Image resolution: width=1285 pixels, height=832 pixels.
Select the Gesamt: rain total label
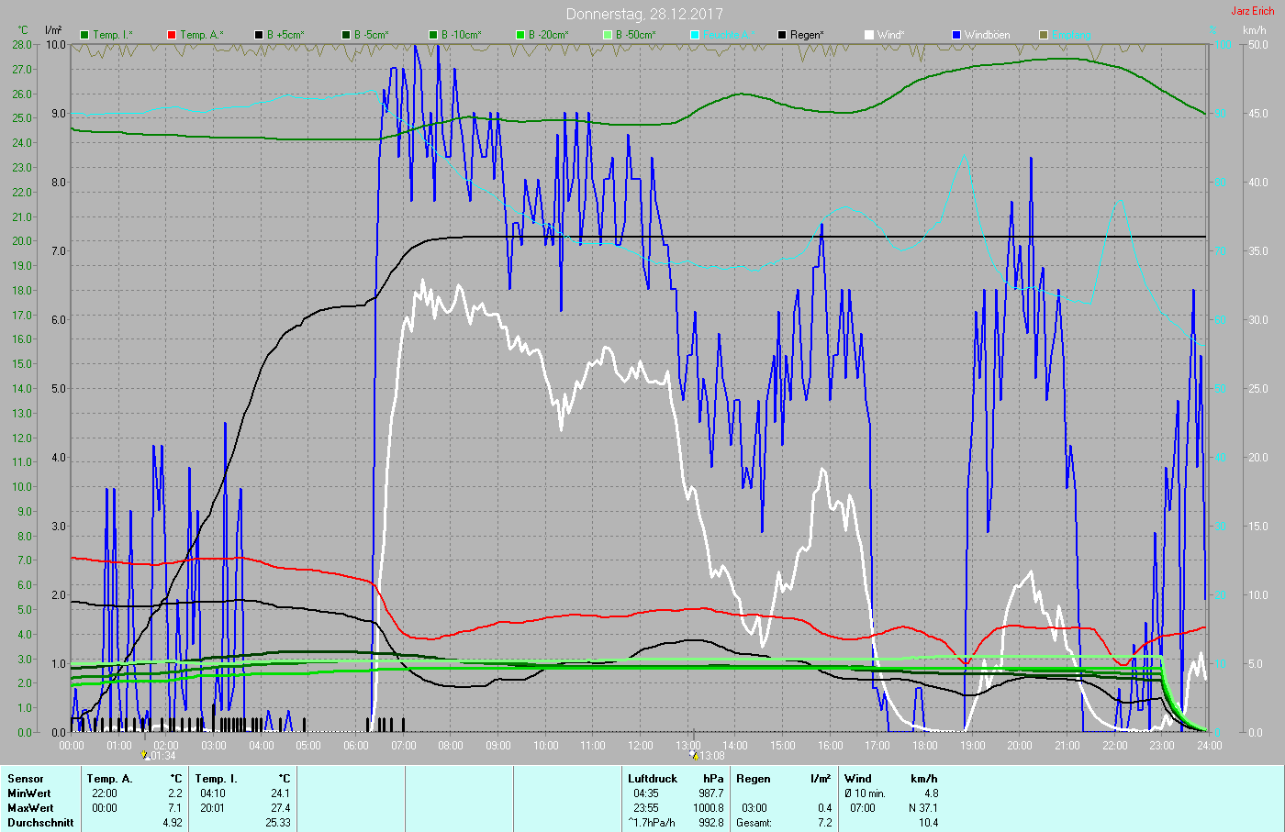(x=754, y=823)
